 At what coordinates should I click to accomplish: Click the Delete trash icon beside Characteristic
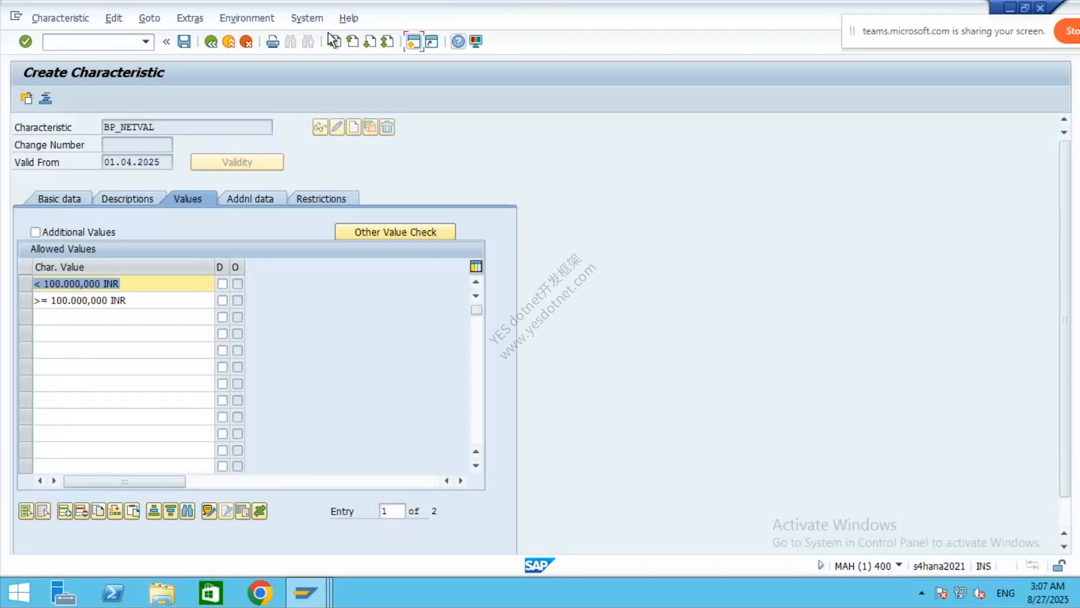[x=387, y=127]
